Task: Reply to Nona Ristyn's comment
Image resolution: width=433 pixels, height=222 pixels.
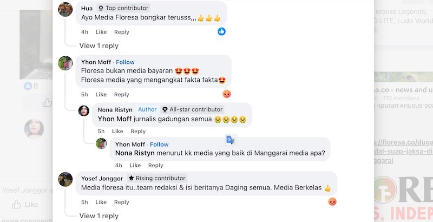Action: [138, 131]
